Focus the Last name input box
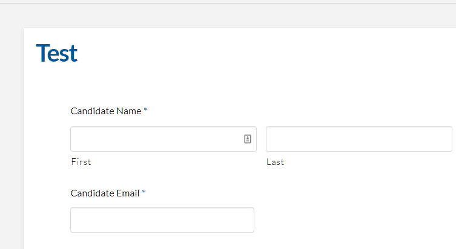The image size is (456, 249). (359, 139)
